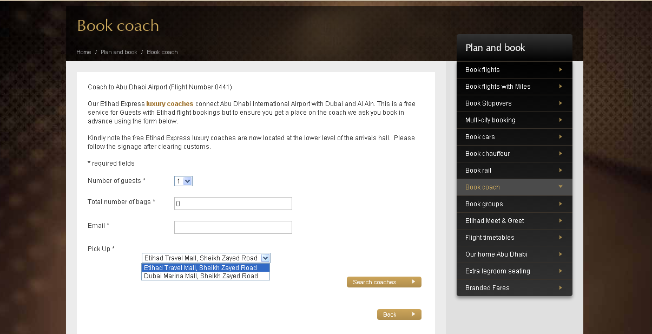The height and width of the screenshot is (334, 652).
Task: Select the highlighted Book coach item
Action: pyautogui.click(x=514, y=187)
